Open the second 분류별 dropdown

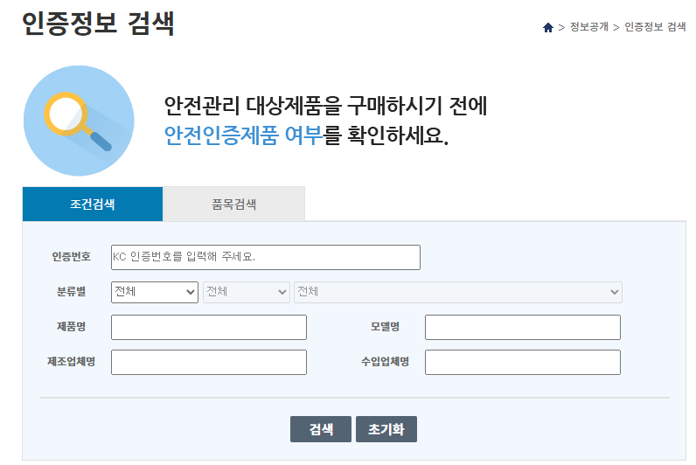(x=246, y=292)
